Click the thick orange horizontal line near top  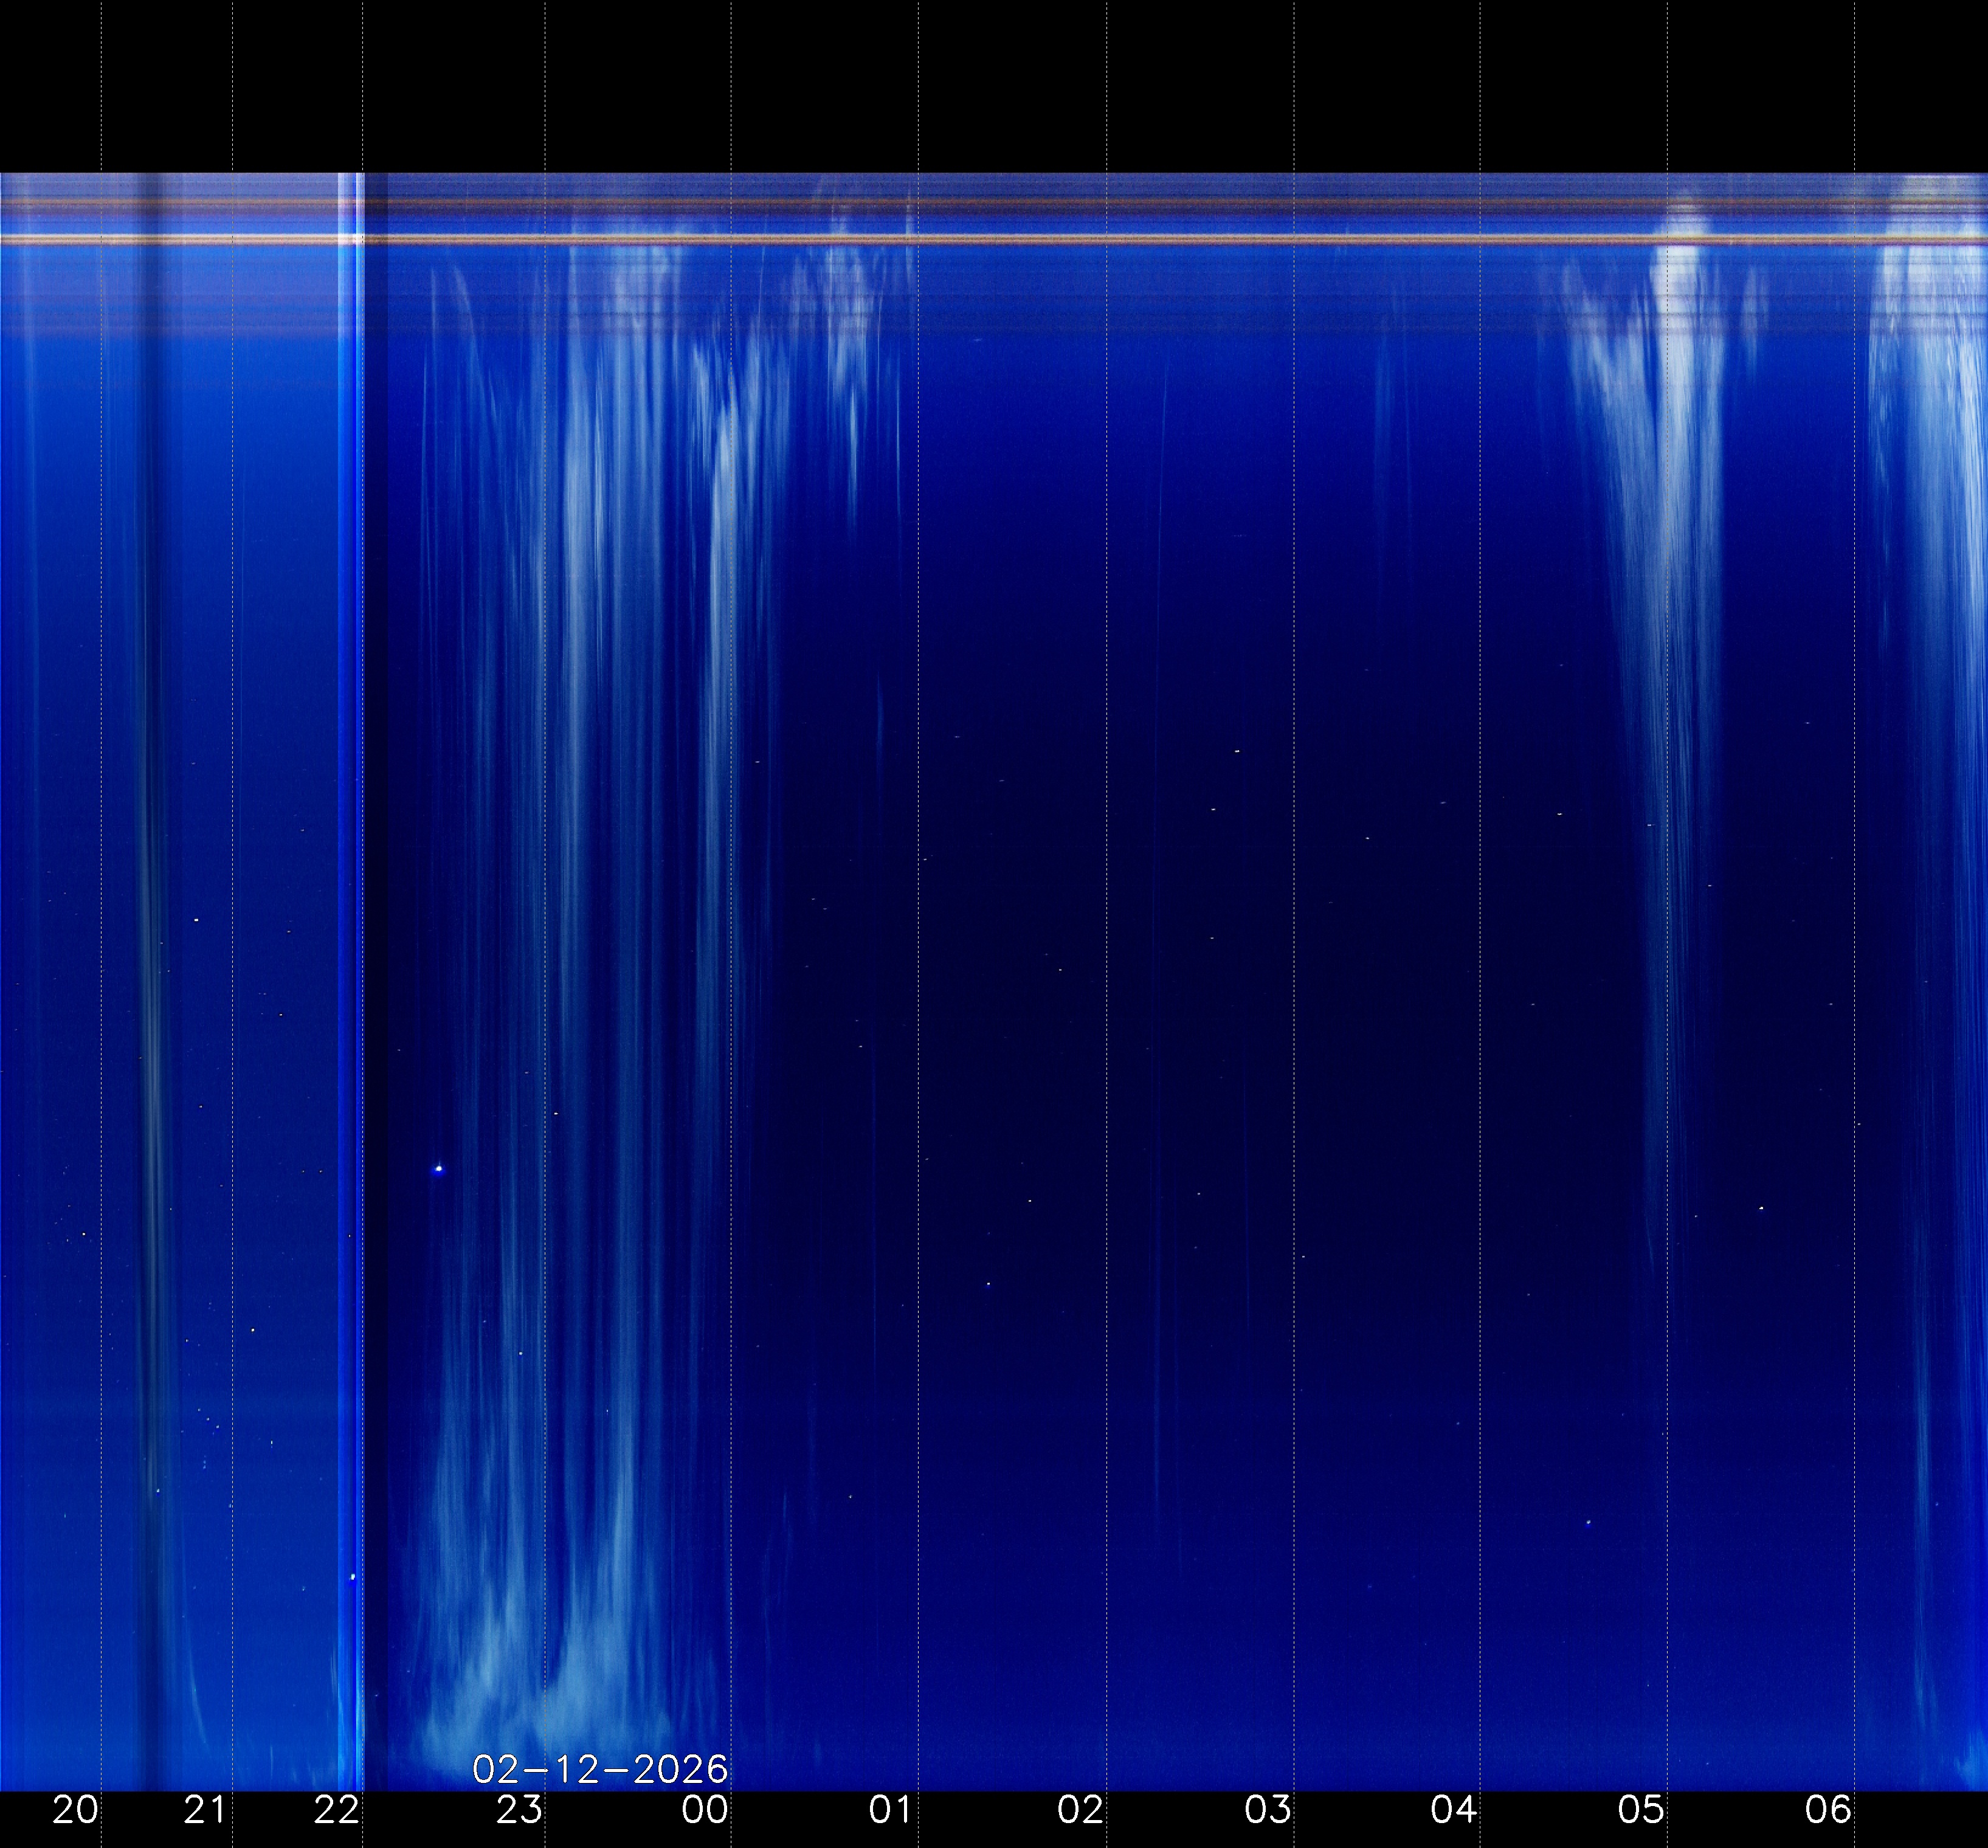tap(1000, 240)
